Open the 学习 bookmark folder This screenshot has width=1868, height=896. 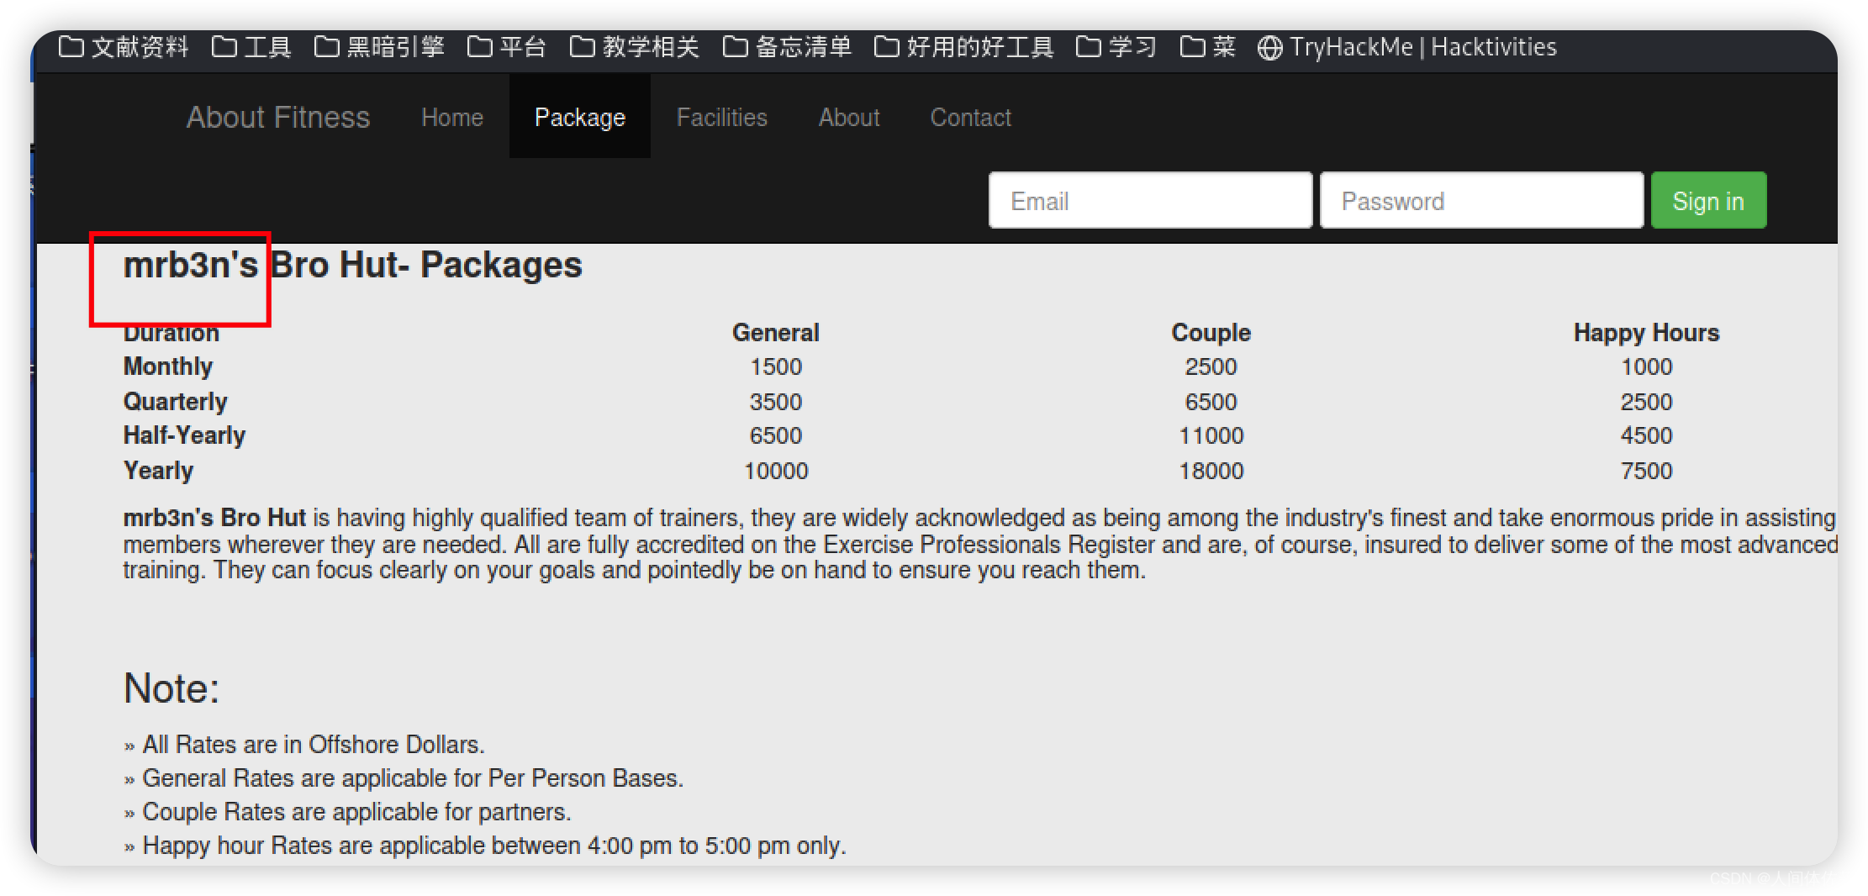(x=1116, y=47)
